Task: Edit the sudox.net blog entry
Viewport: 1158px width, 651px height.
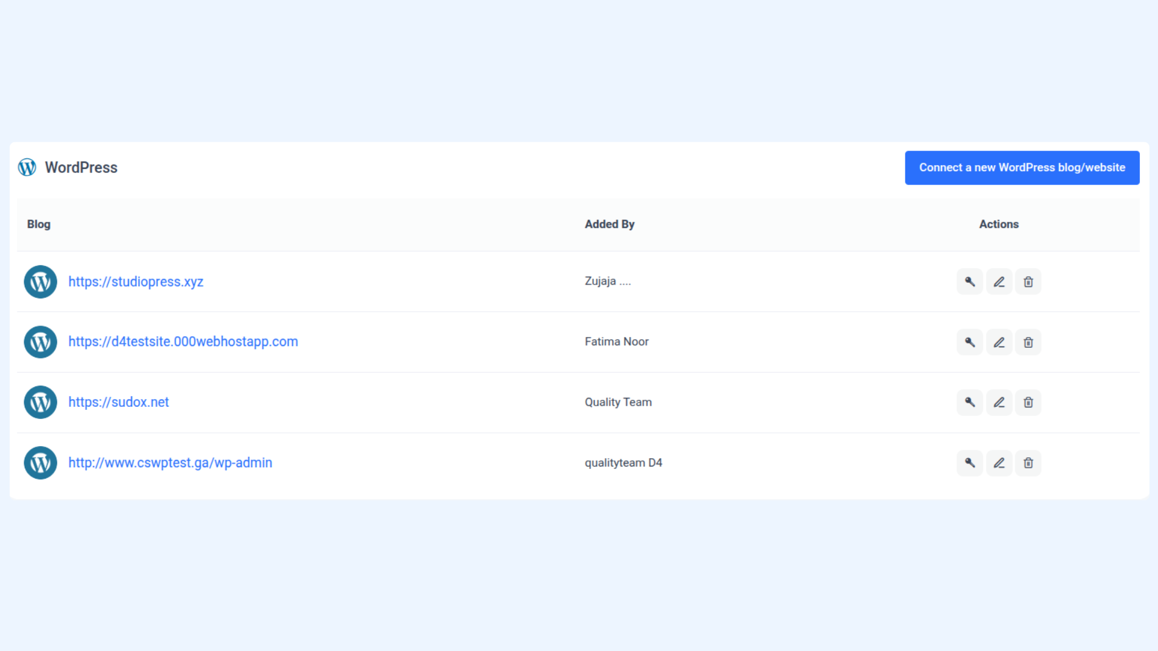Action: point(999,402)
